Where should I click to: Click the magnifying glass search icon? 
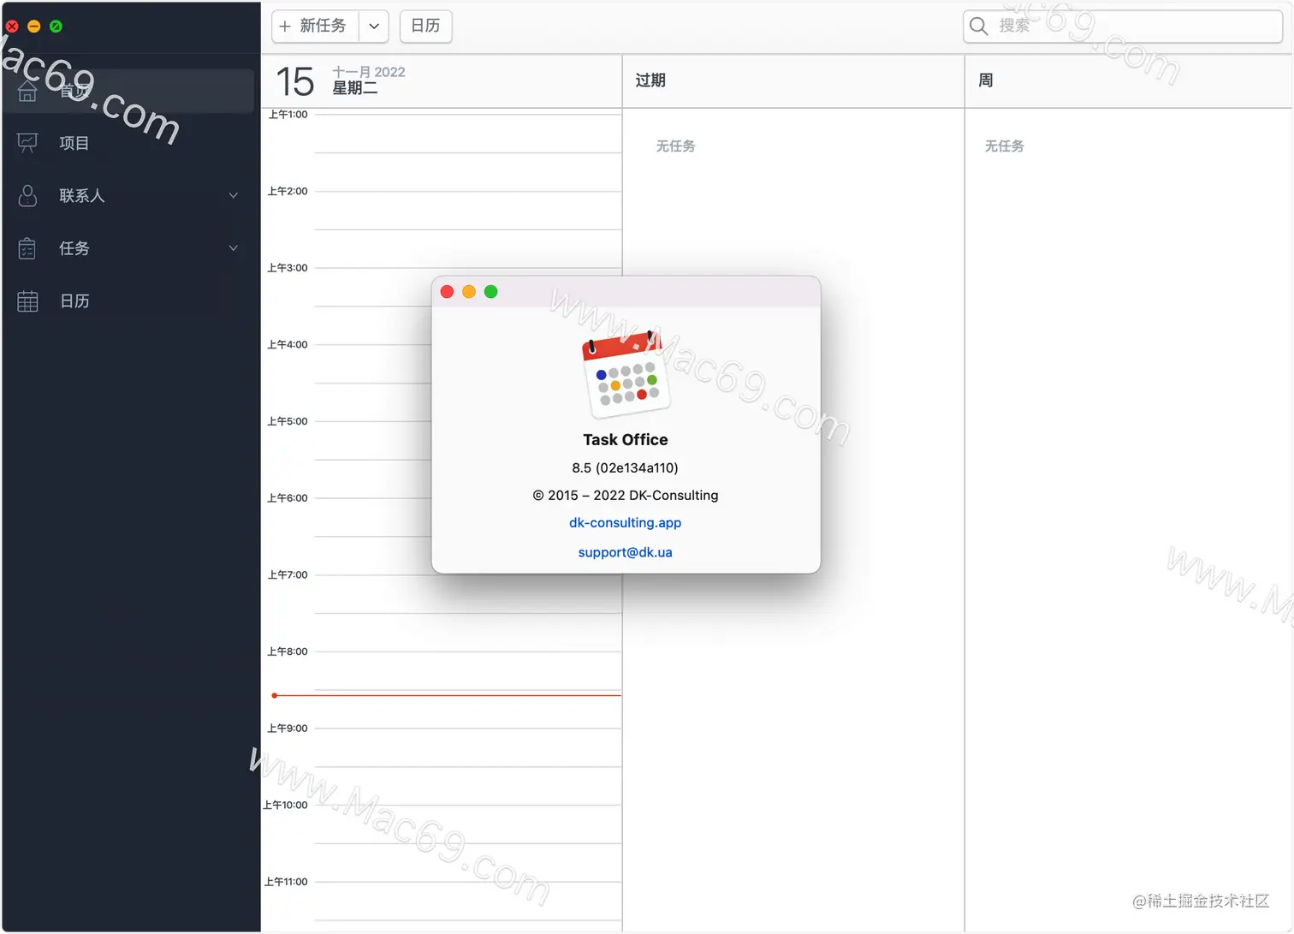pos(978,27)
